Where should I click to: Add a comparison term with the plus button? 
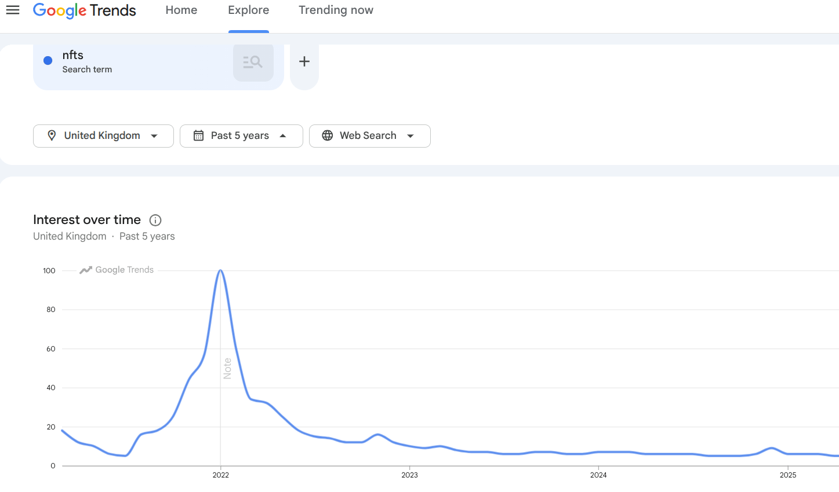(304, 61)
